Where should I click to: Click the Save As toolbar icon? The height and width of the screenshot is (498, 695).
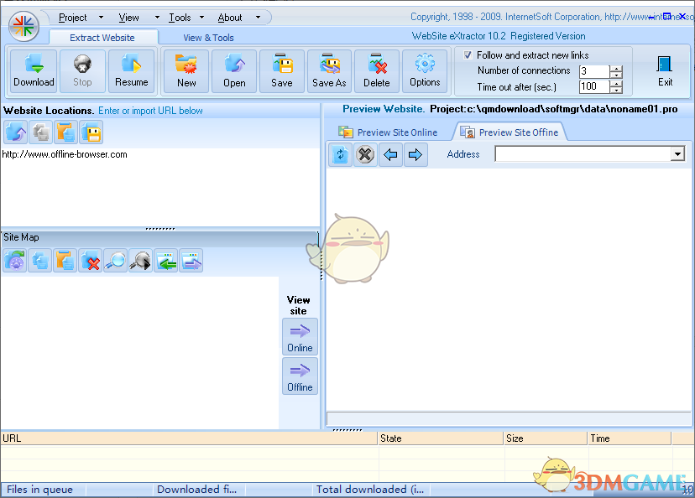click(329, 70)
